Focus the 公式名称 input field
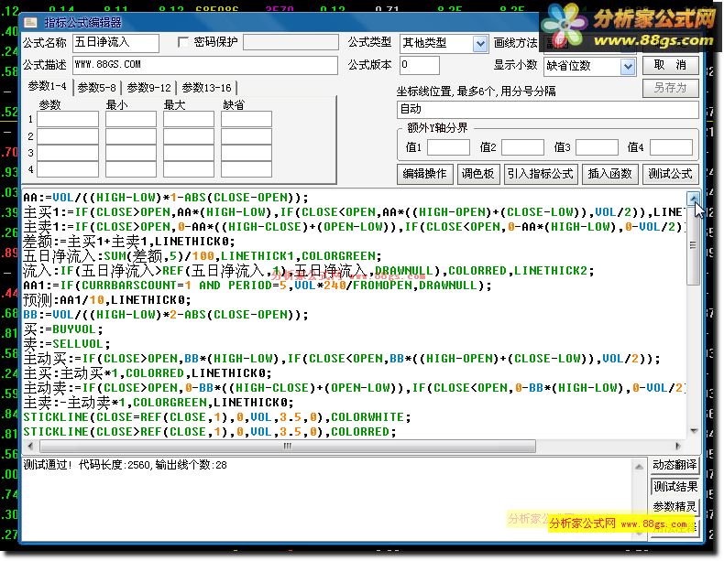This screenshot has width=724, height=561. point(115,43)
